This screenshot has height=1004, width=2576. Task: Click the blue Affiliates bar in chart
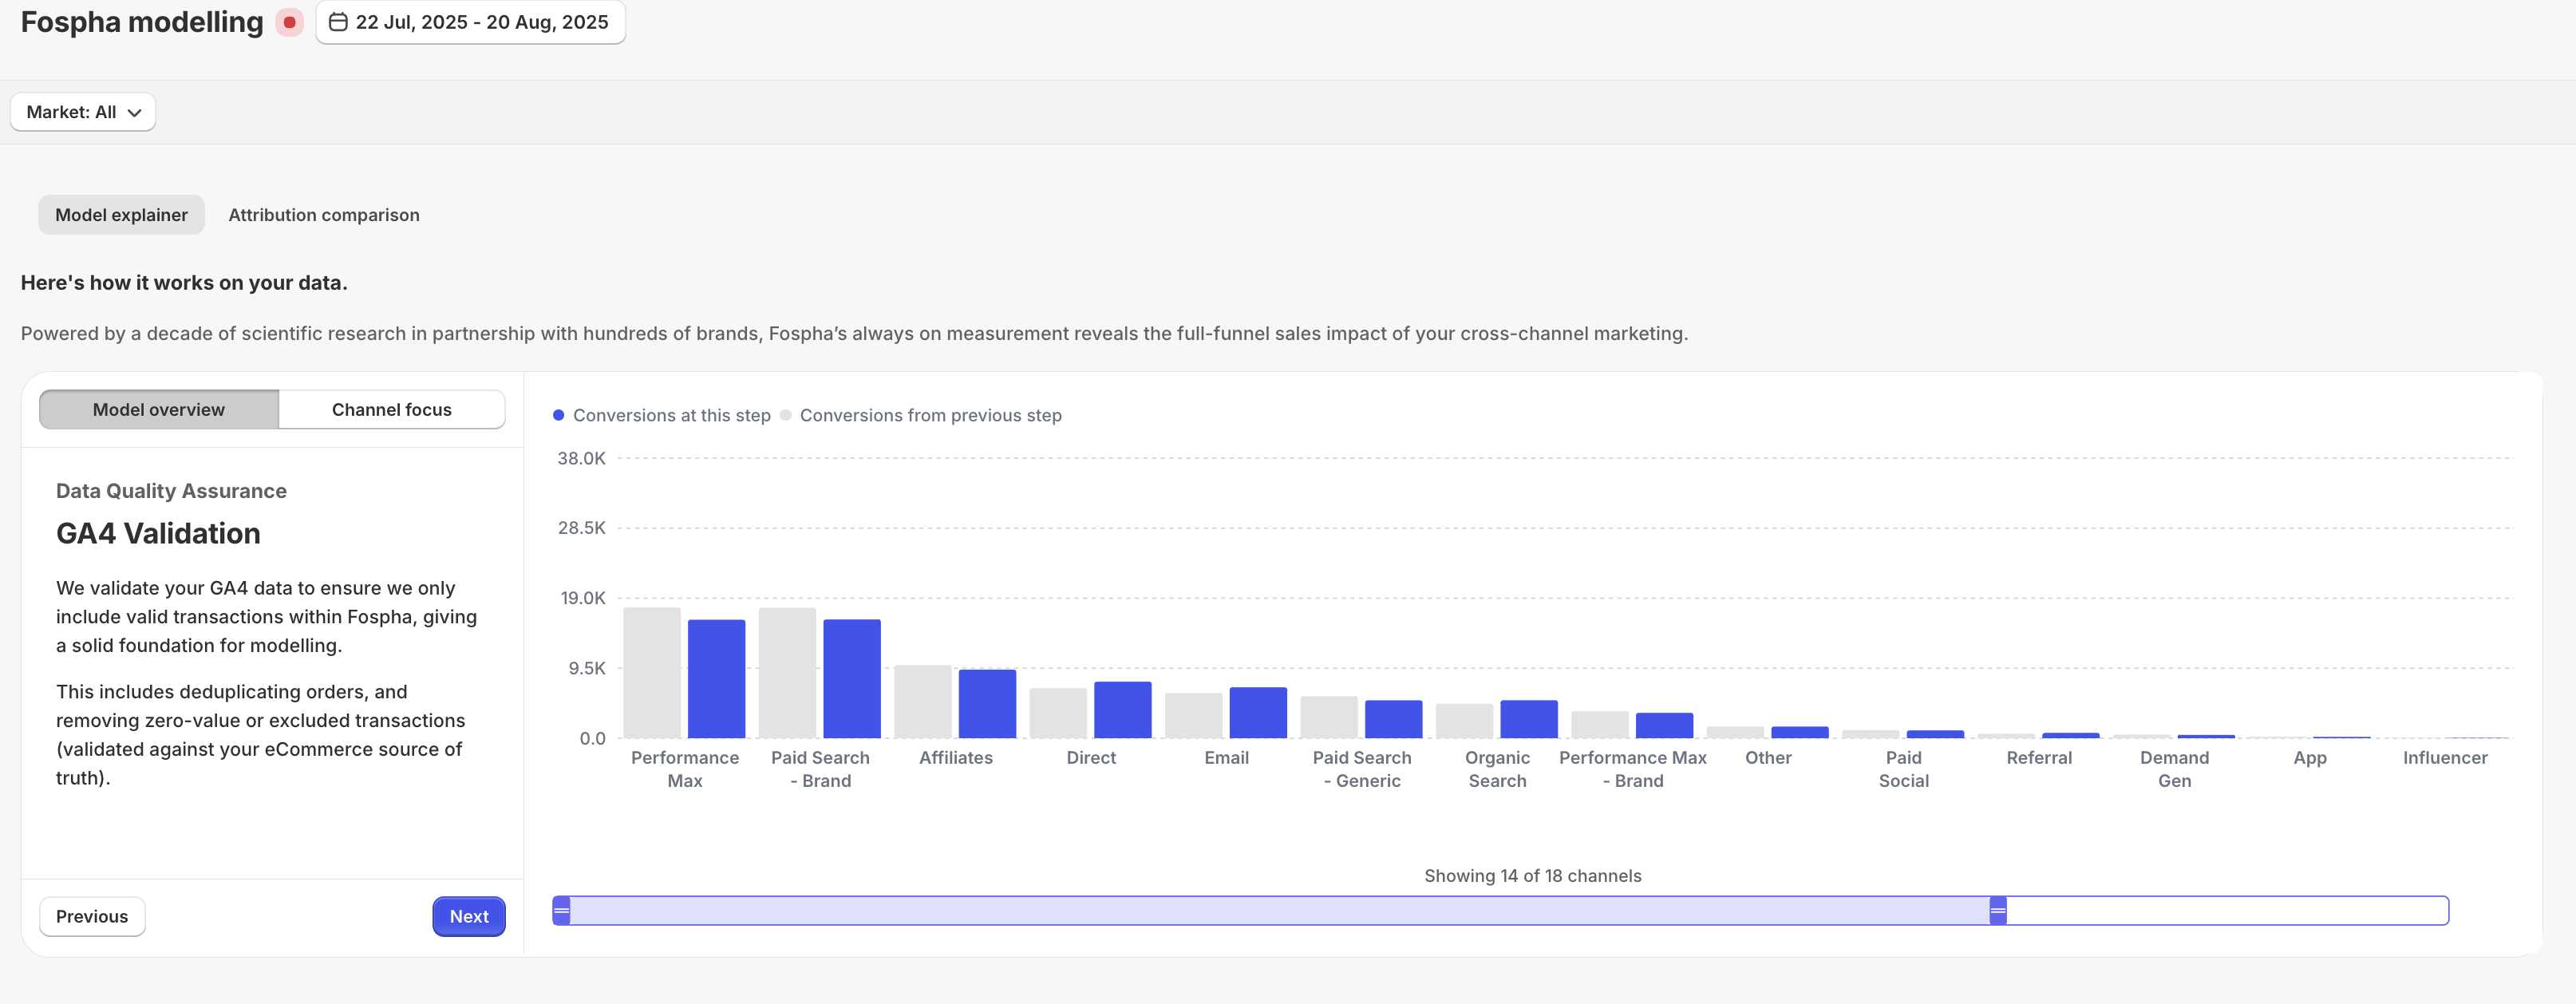point(987,704)
